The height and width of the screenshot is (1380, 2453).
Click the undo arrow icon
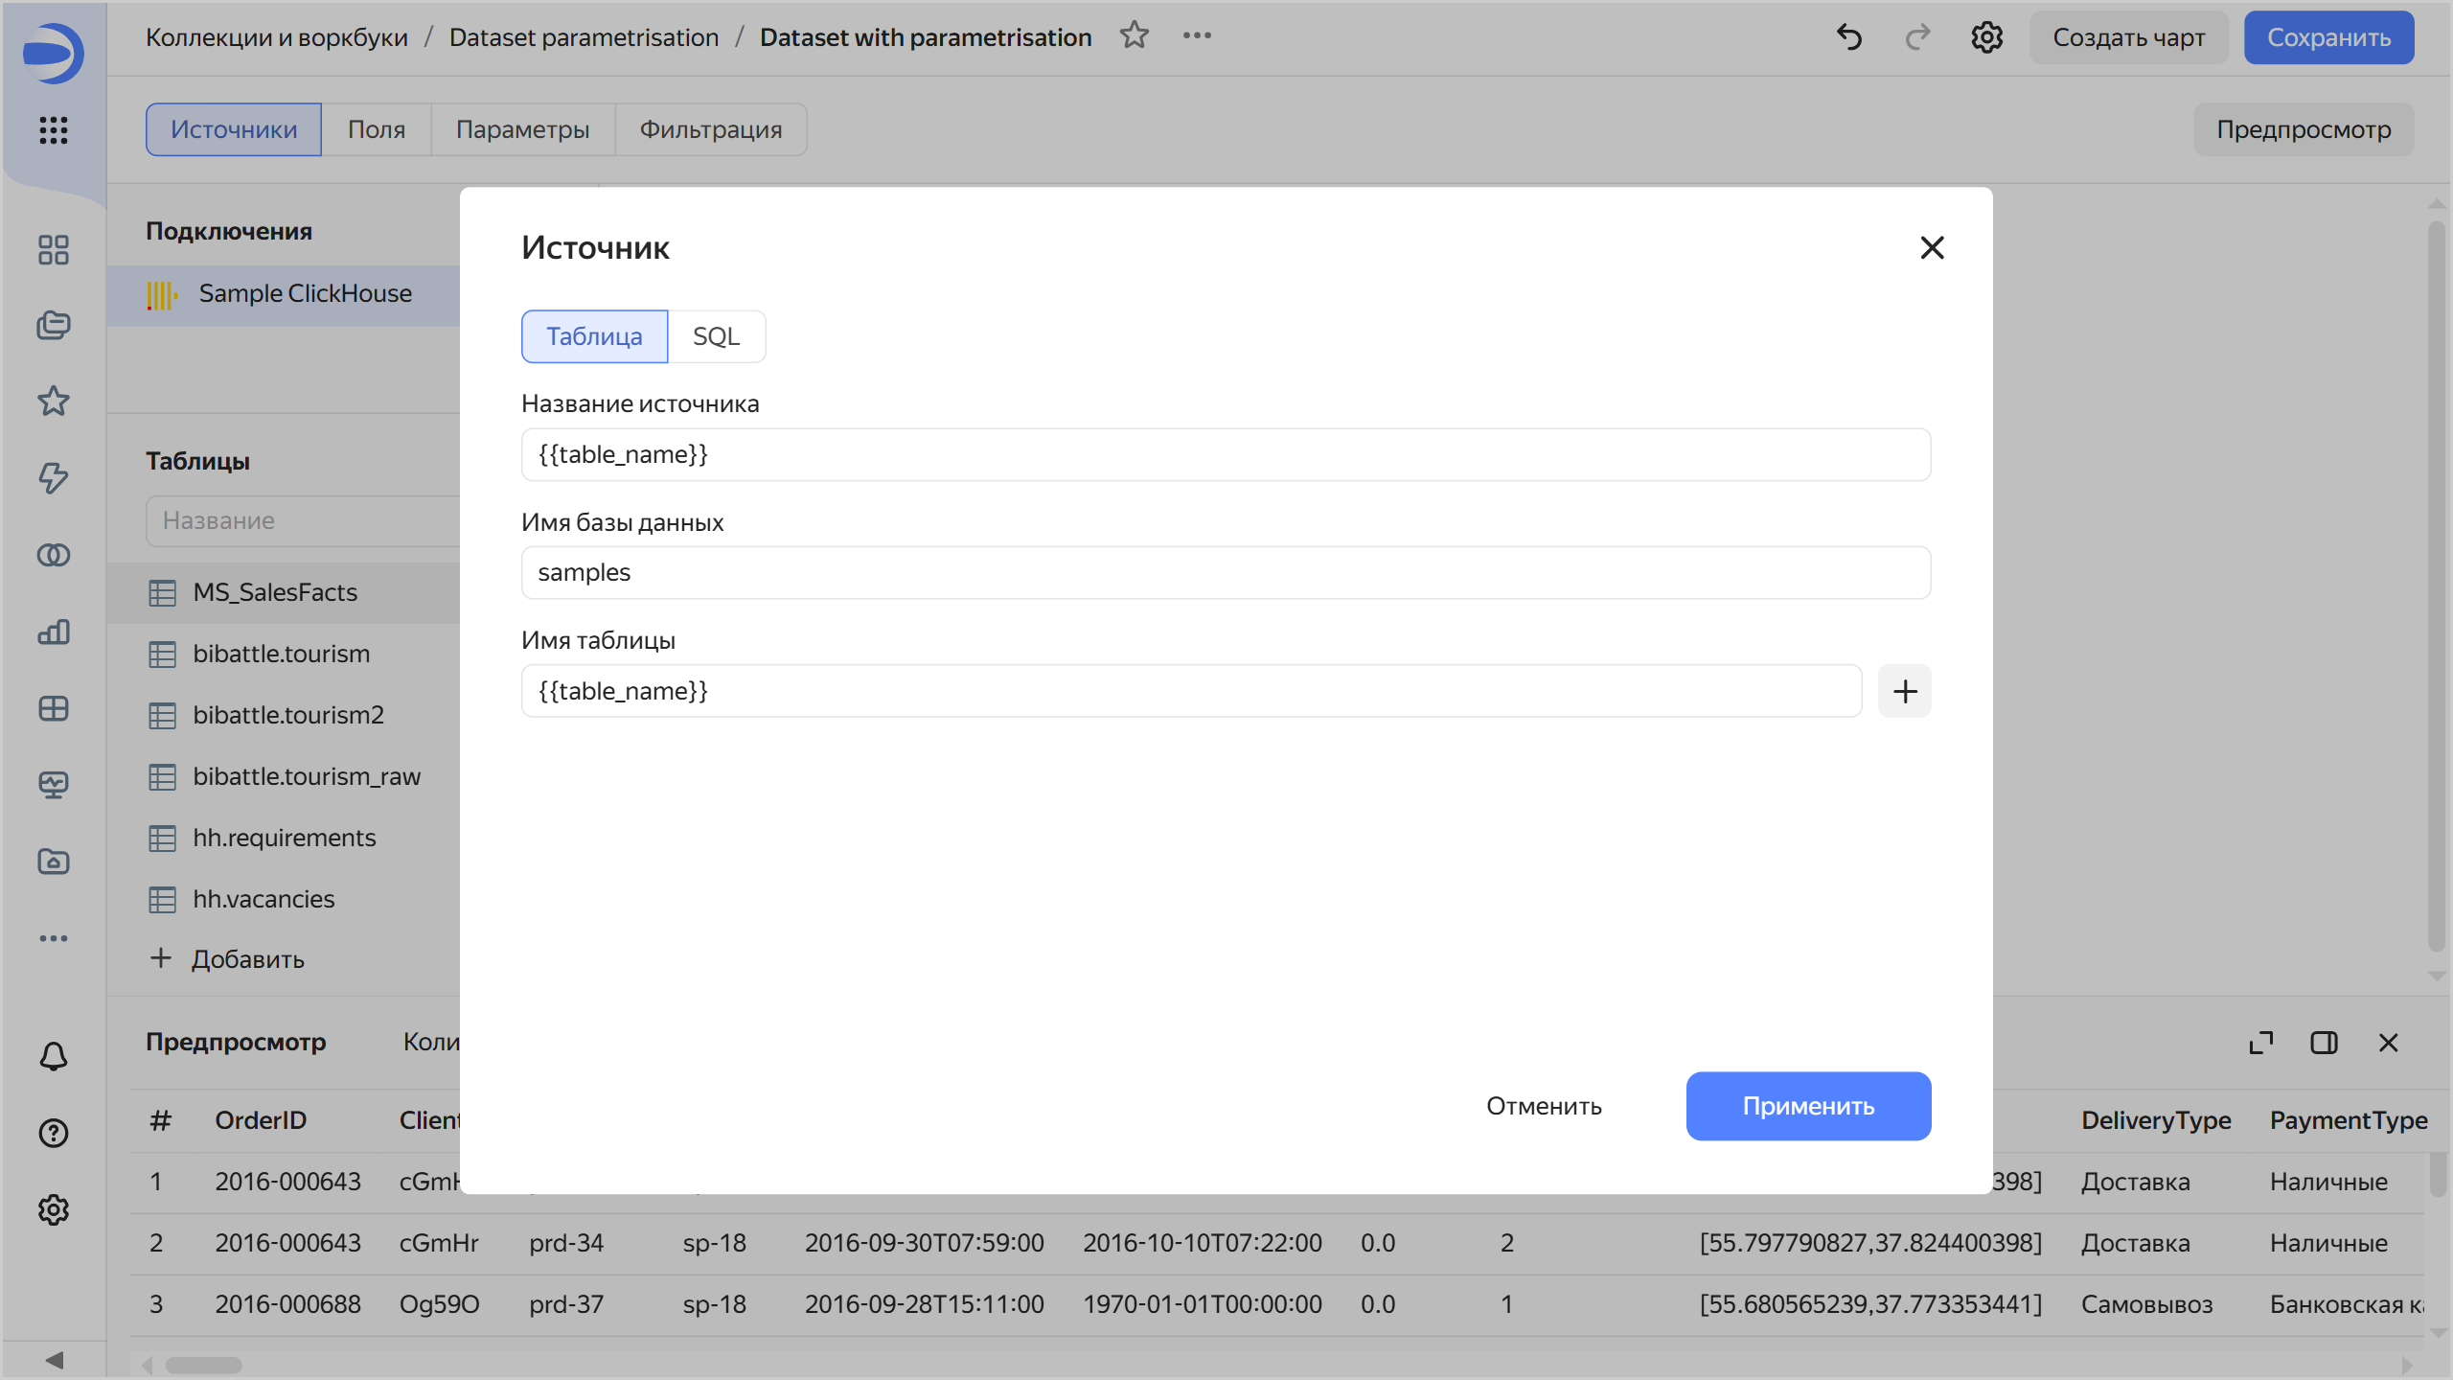1849,37
